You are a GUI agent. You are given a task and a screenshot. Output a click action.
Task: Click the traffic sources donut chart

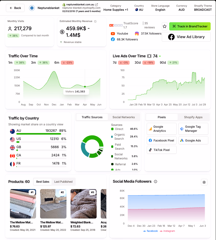click(x=92, y=146)
